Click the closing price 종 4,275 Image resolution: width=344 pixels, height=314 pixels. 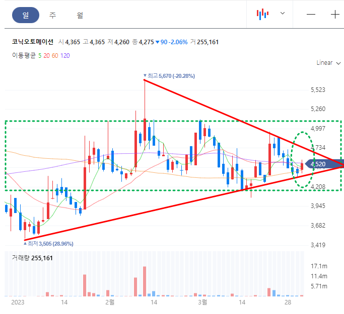(x=143, y=42)
